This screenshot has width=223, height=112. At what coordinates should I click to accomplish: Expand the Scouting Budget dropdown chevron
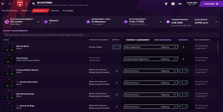[x=161, y=22]
